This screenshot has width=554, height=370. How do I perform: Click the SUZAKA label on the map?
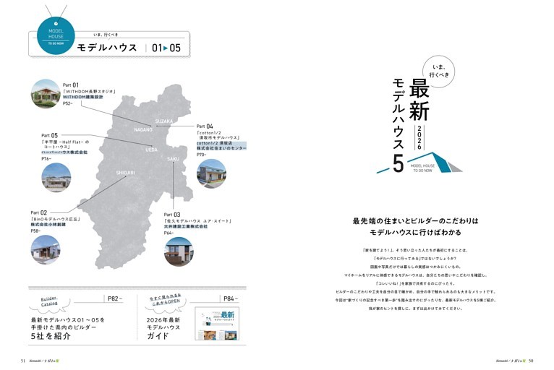164,121
